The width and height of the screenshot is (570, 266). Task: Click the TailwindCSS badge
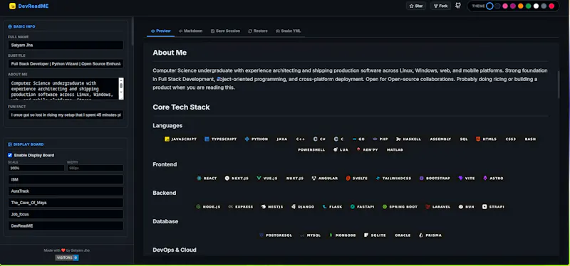394,179
